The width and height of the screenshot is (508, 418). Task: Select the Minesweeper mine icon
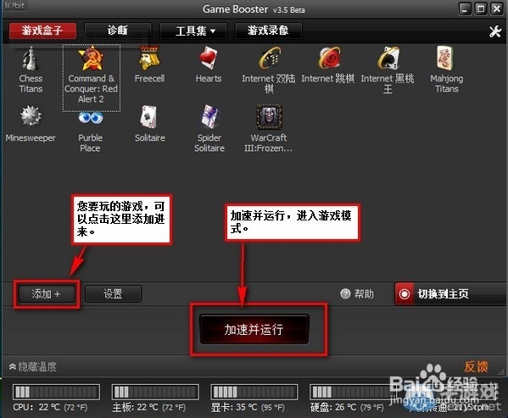[31, 116]
